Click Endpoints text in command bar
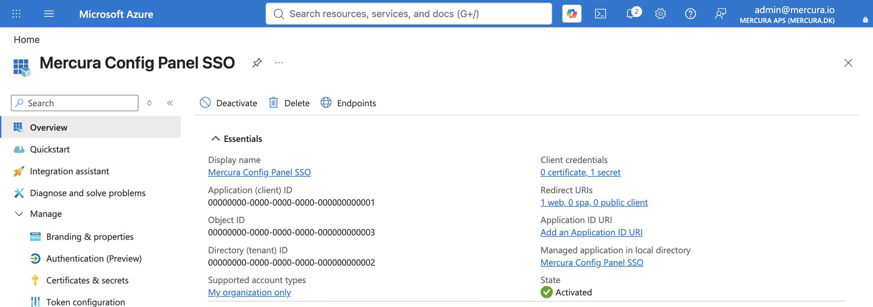This screenshot has width=873, height=307. (356, 103)
